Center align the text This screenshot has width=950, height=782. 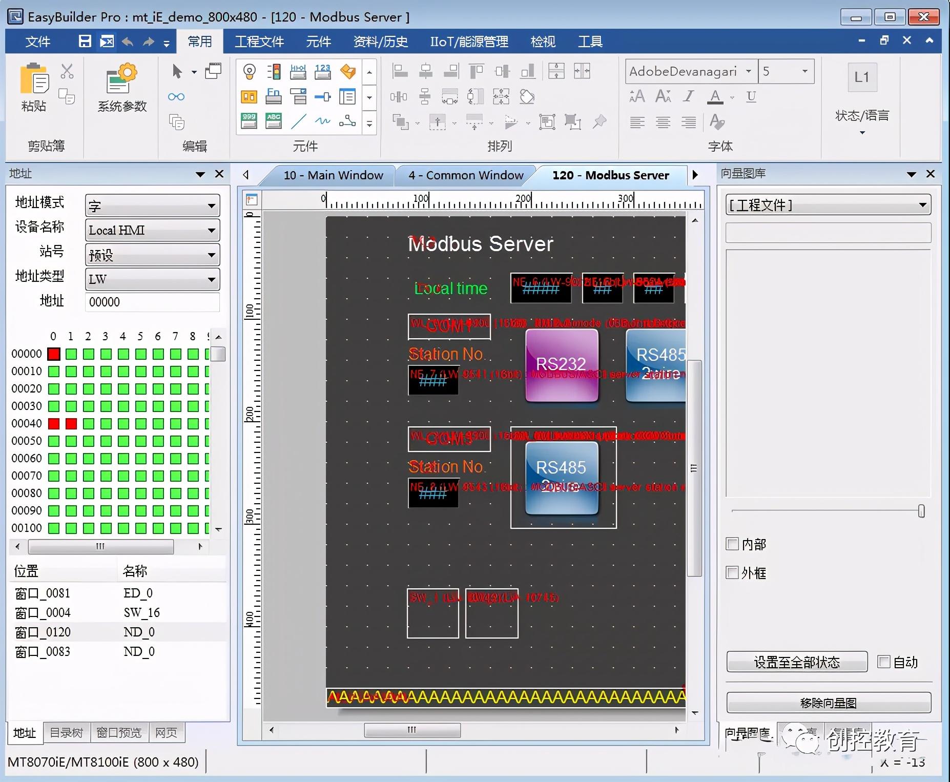click(663, 122)
